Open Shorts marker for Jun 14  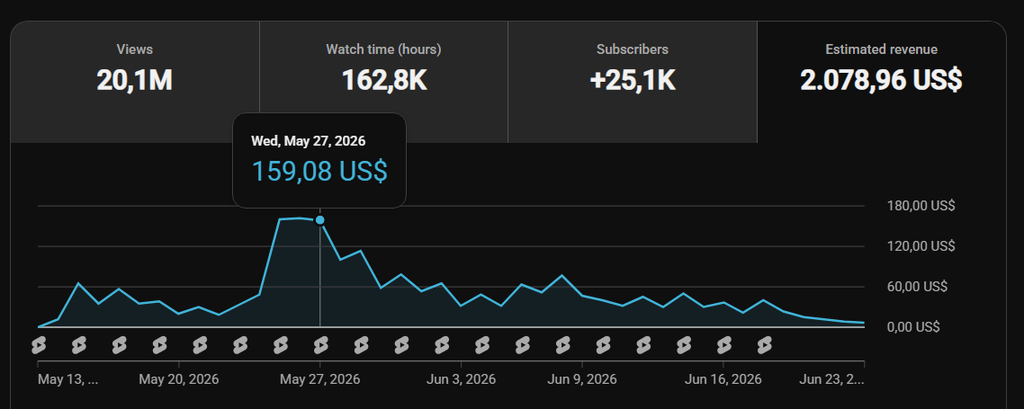point(684,345)
